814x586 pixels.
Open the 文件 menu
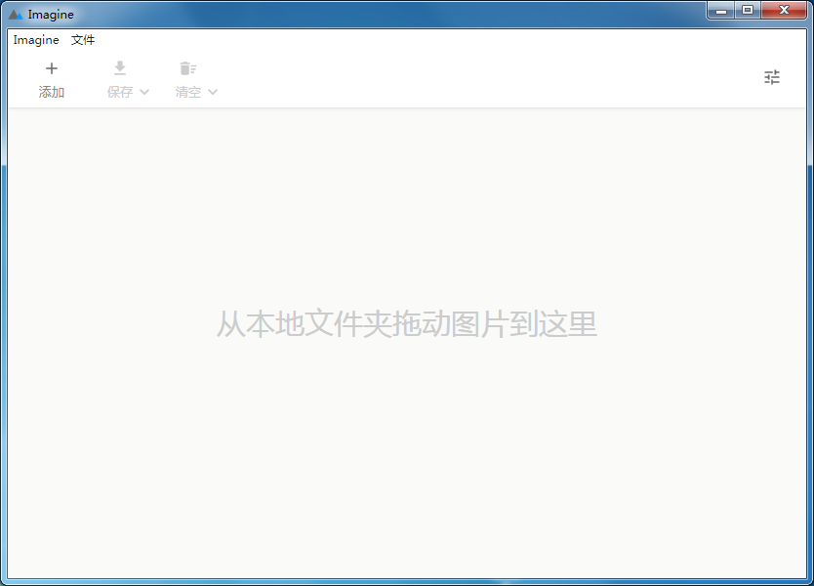(x=83, y=40)
